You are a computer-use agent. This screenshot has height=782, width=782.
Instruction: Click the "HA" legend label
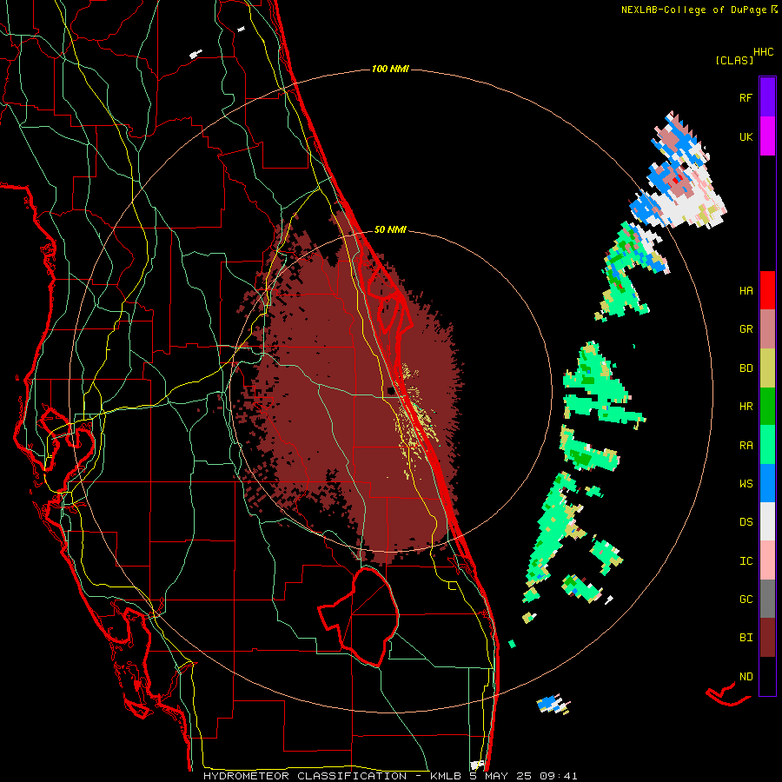[x=746, y=291]
